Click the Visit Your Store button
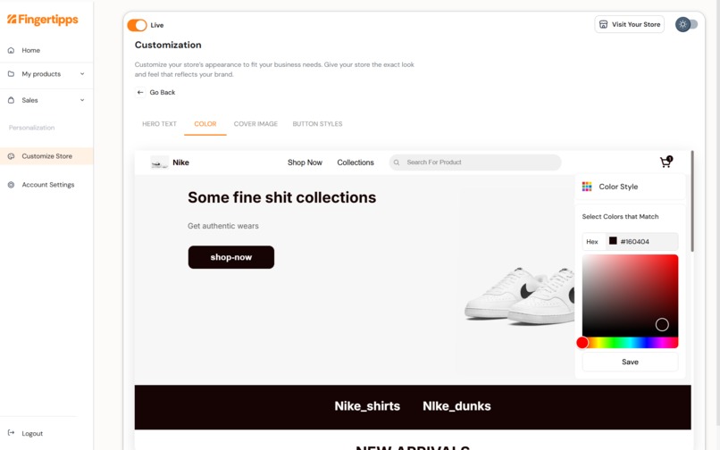Viewport: 720px width, 450px height. [x=630, y=24]
